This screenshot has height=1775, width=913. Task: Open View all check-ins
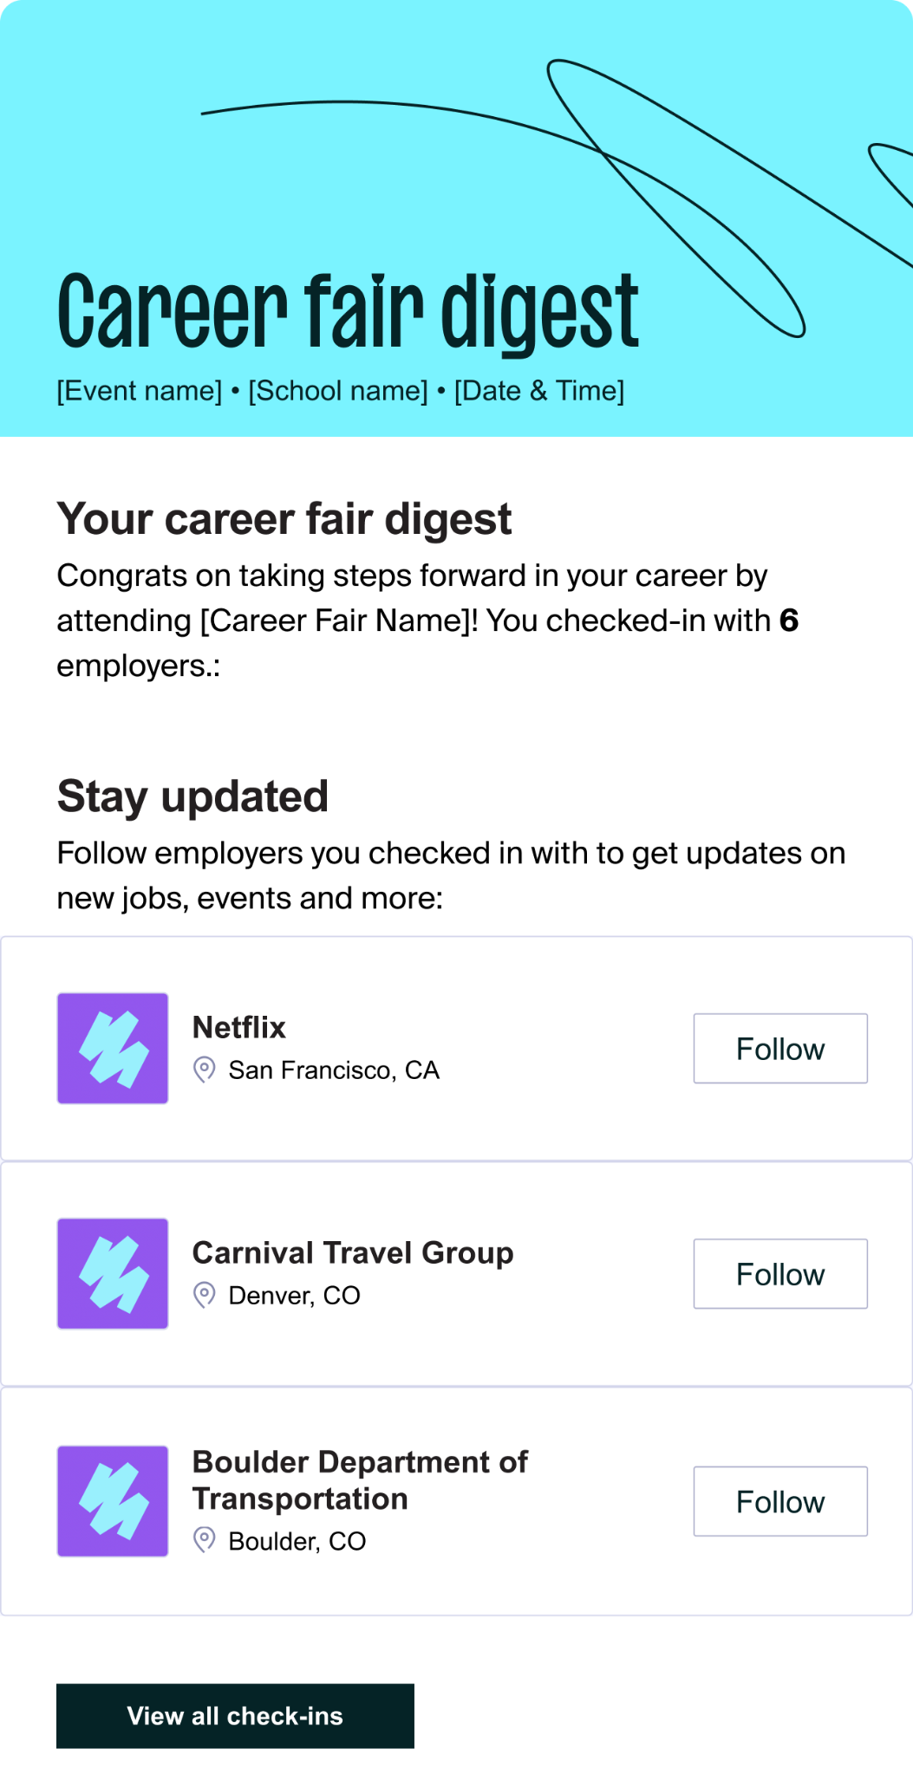click(x=235, y=1715)
